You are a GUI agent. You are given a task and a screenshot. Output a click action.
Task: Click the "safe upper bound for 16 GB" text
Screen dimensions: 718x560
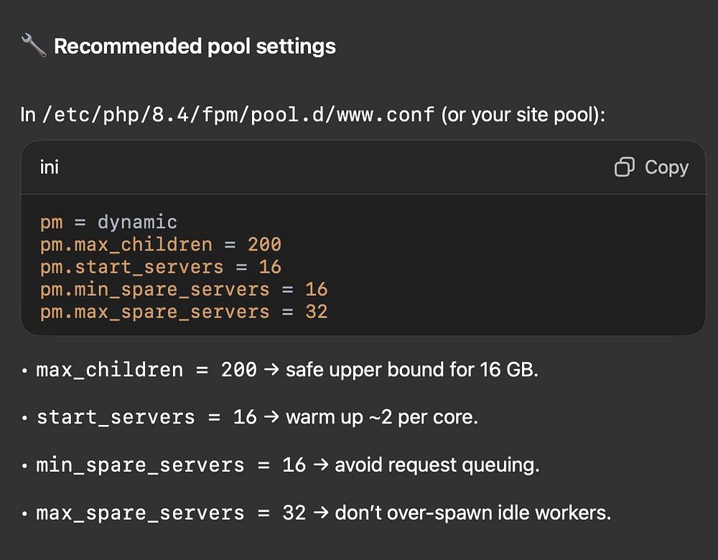pos(412,370)
